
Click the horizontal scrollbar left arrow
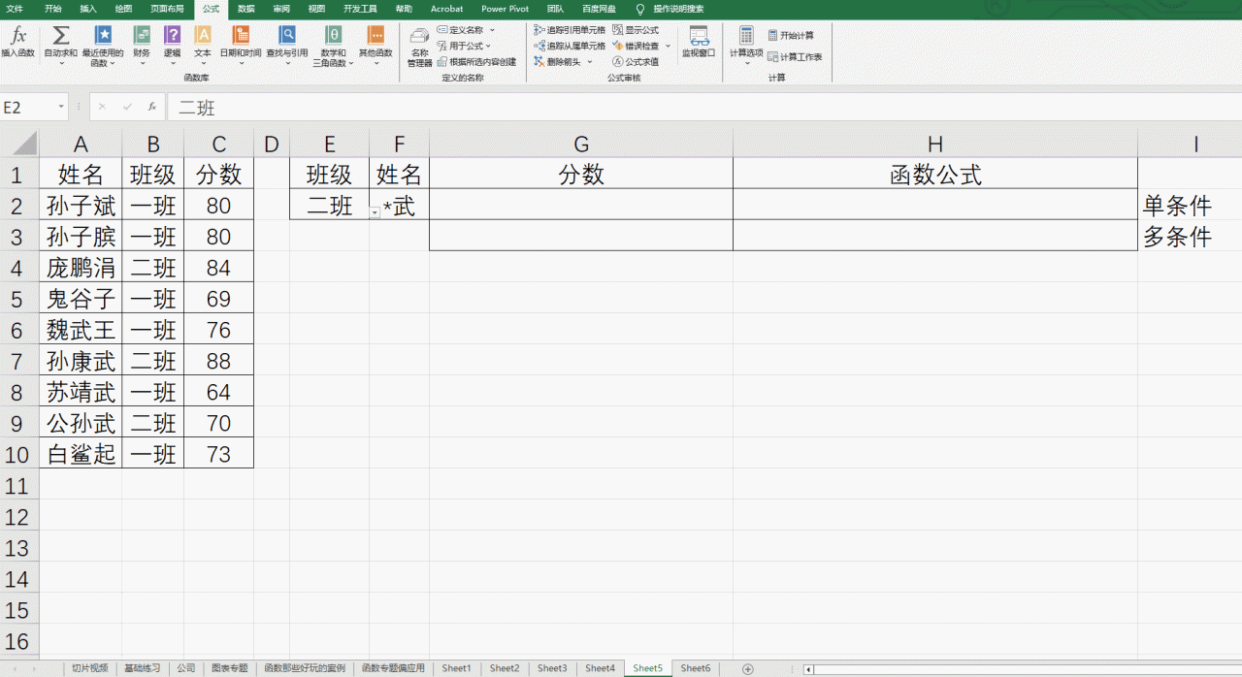click(808, 669)
